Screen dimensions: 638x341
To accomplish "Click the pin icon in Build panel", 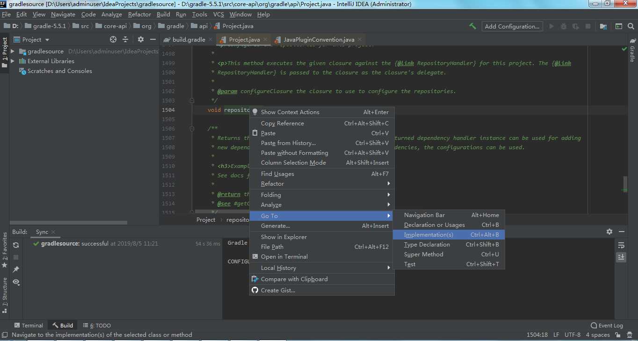I will coord(16,269).
